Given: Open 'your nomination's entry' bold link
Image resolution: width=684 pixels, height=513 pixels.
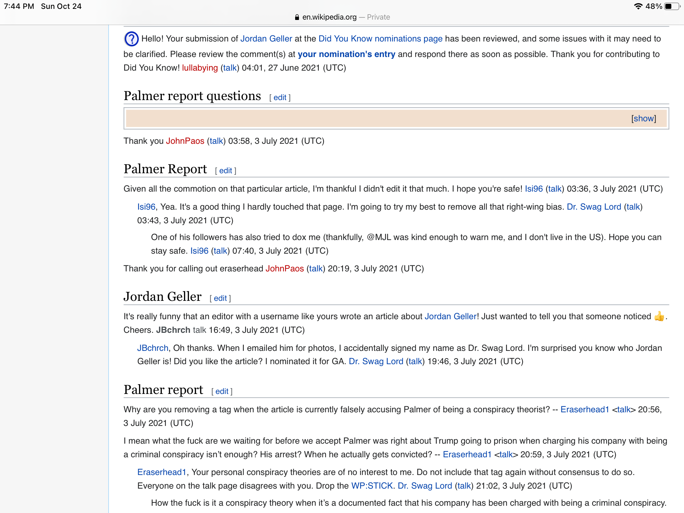Looking at the screenshot, I should coord(346,54).
